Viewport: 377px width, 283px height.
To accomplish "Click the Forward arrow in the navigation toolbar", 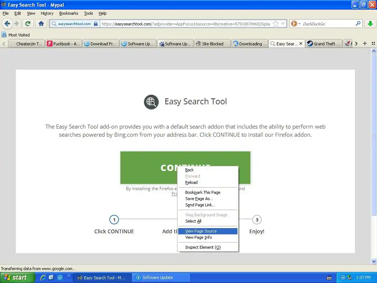I will 16,24.
